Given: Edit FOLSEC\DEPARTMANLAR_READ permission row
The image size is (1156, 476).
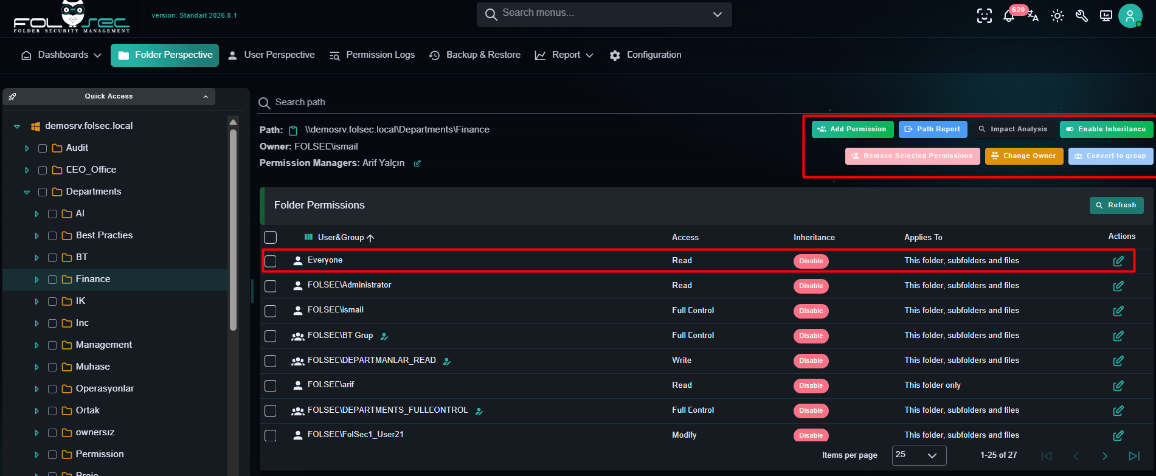Looking at the screenshot, I should tap(1118, 360).
